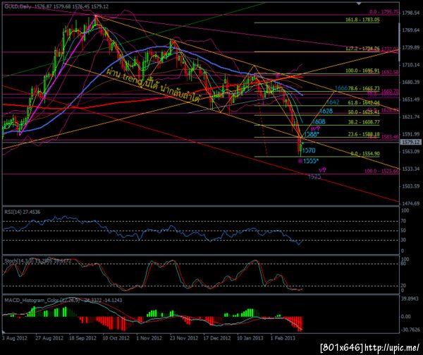The width and height of the screenshot is (423, 355).
Task: Click the chart shift triangle marker at top
Action: pyautogui.click(x=359, y=4)
